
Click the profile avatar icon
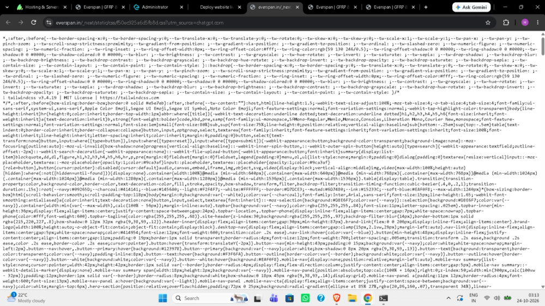(x=525, y=22)
